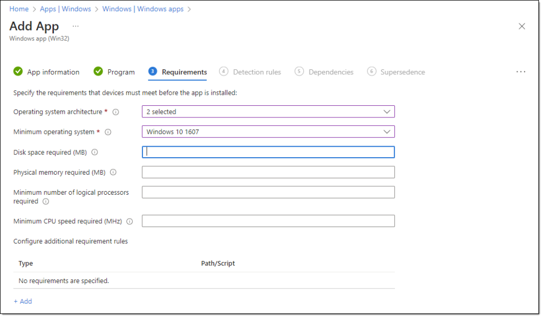Click the info icon for Minimum CPU speed
This screenshot has height=317, width=542.
point(130,221)
